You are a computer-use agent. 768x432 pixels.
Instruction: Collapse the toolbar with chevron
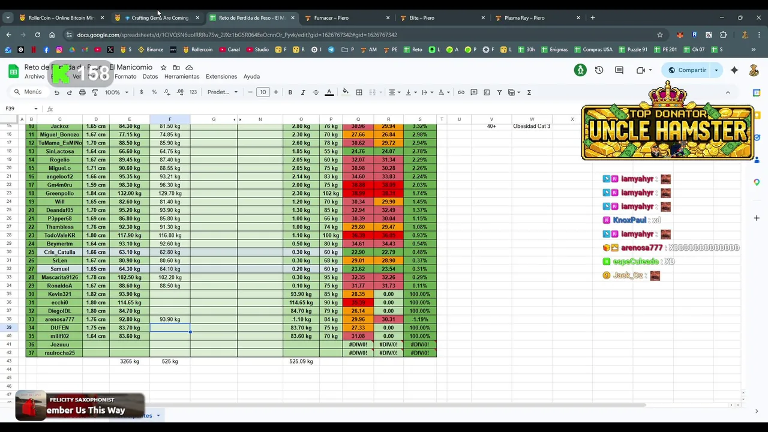(x=728, y=92)
